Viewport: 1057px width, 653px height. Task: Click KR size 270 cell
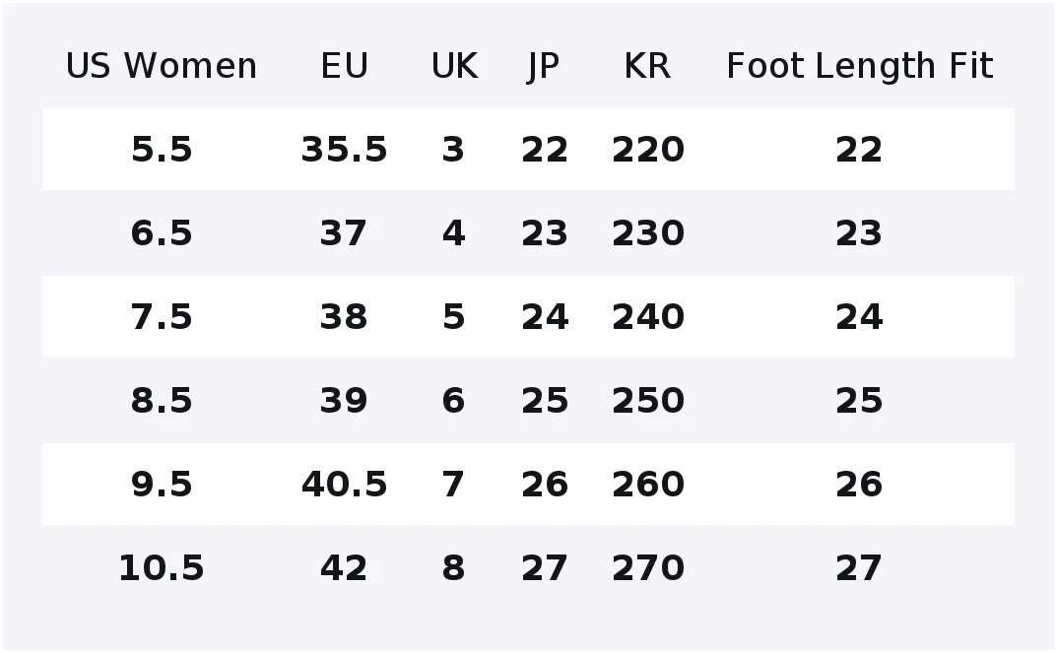coord(648,568)
